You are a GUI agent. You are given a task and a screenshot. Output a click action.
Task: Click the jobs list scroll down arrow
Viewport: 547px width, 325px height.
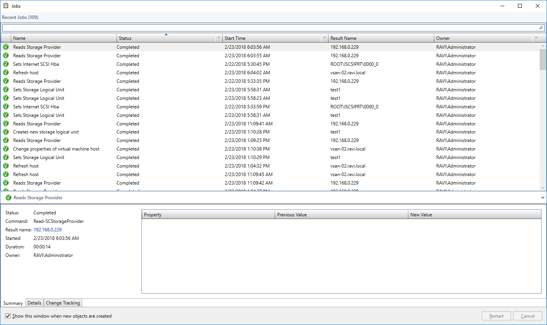[x=543, y=187]
